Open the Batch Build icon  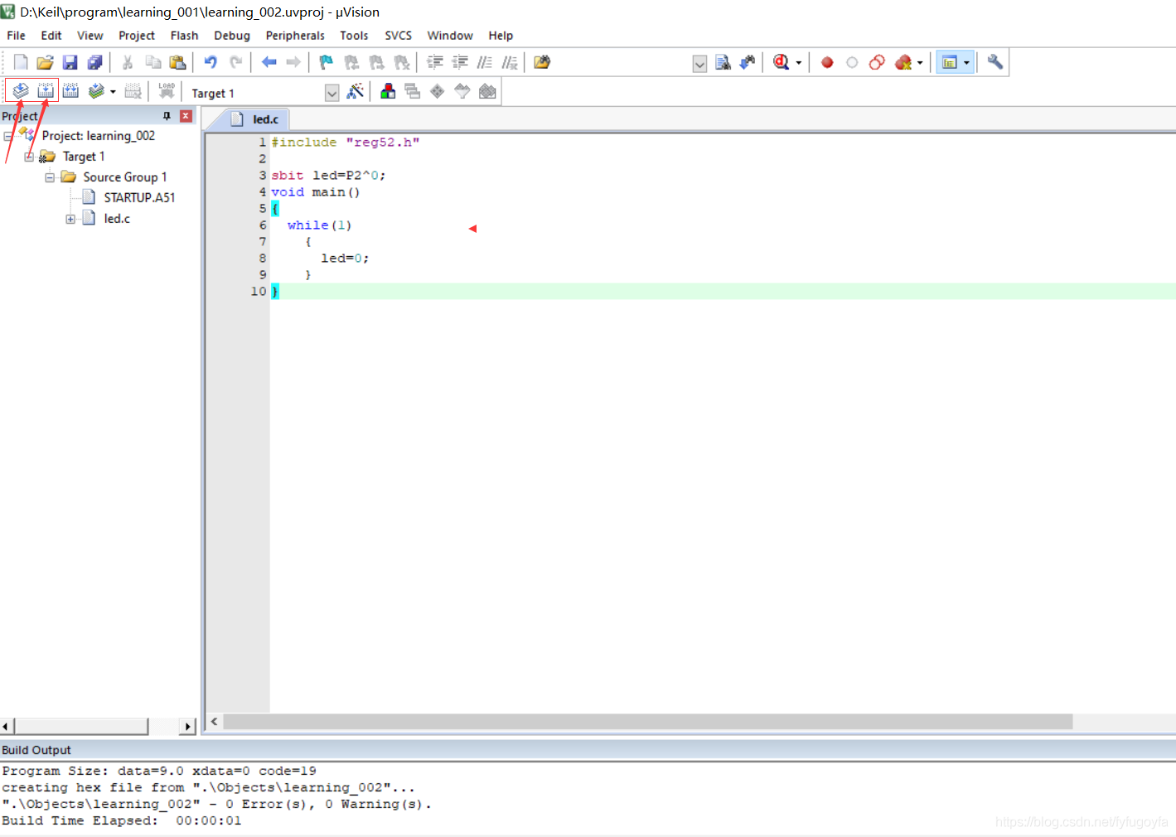[96, 91]
